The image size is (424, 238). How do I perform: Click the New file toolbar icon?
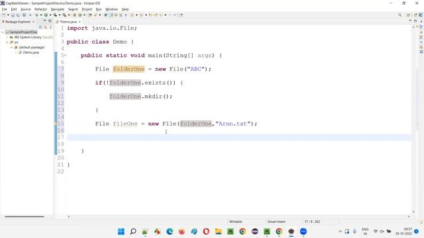4,15
